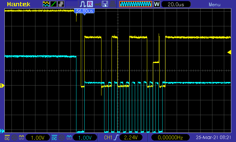Screen dimensions: 236x142
Task: Click the yellow CH1 1.00V scale readout
Action: tap(38, 138)
